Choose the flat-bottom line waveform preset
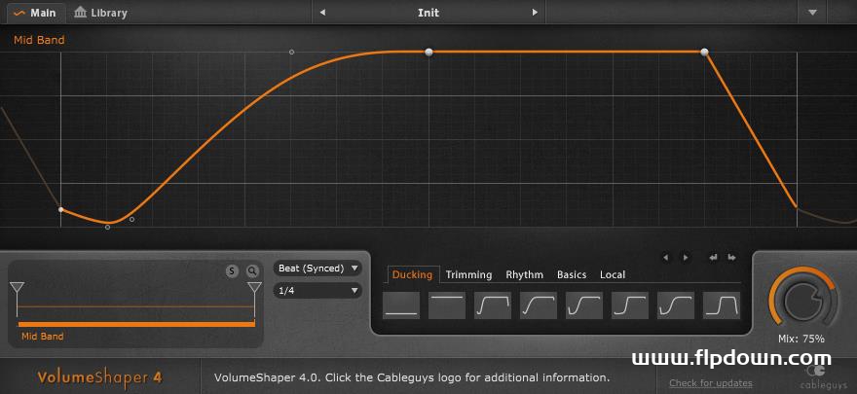 point(401,305)
